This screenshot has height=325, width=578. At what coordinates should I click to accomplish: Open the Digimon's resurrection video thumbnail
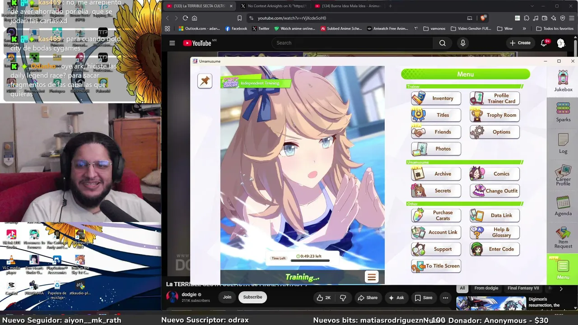491,303
